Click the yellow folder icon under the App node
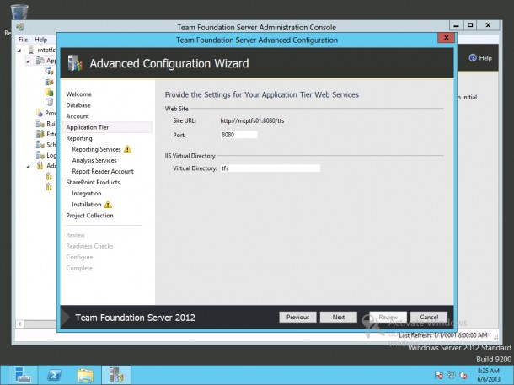514x385 pixels. (49, 92)
